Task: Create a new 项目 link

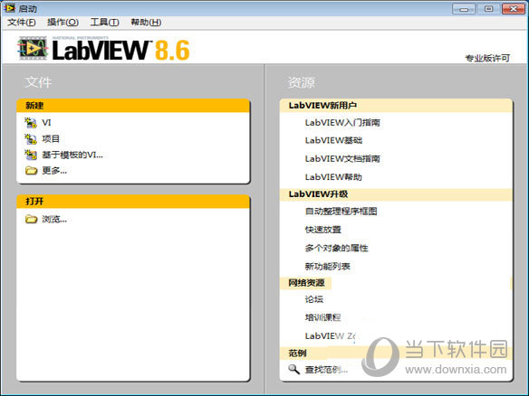Action: pos(51,138)
